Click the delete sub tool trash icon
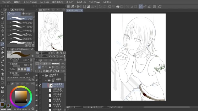198x111 pixels. (33, 45)
